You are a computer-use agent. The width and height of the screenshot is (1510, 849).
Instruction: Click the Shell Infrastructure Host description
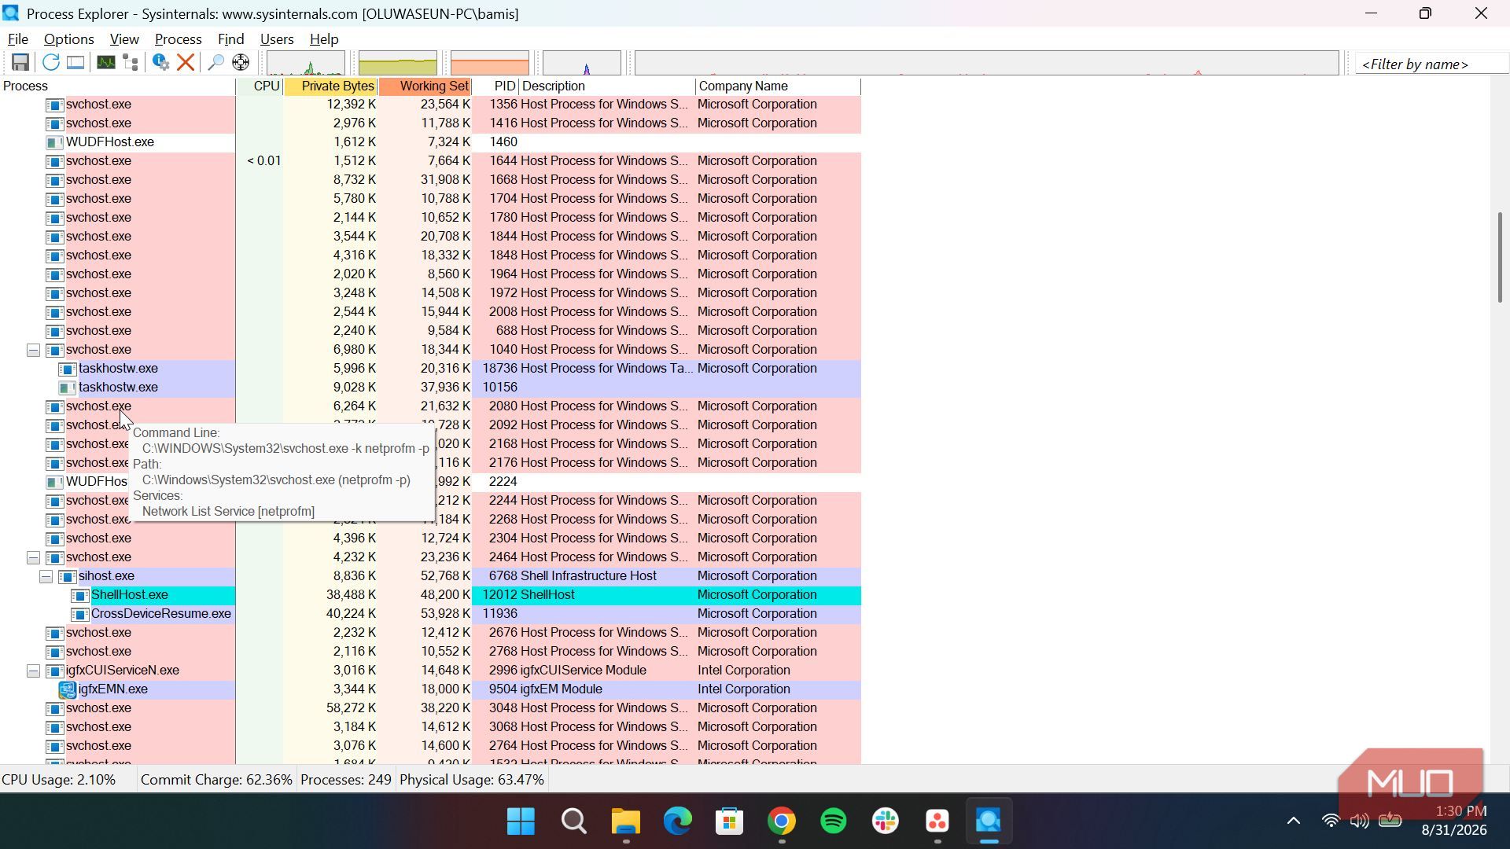pos(588,576)
